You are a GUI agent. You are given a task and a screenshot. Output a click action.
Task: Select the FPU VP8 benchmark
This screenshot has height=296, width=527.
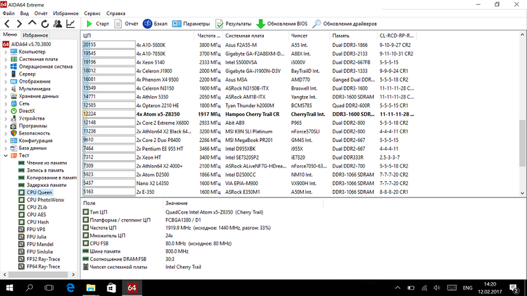pyautogui.click(x=32, y=229)
